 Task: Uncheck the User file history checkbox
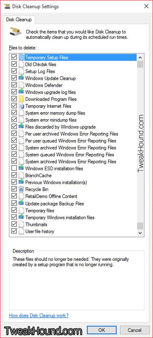(x=14, y=231)
